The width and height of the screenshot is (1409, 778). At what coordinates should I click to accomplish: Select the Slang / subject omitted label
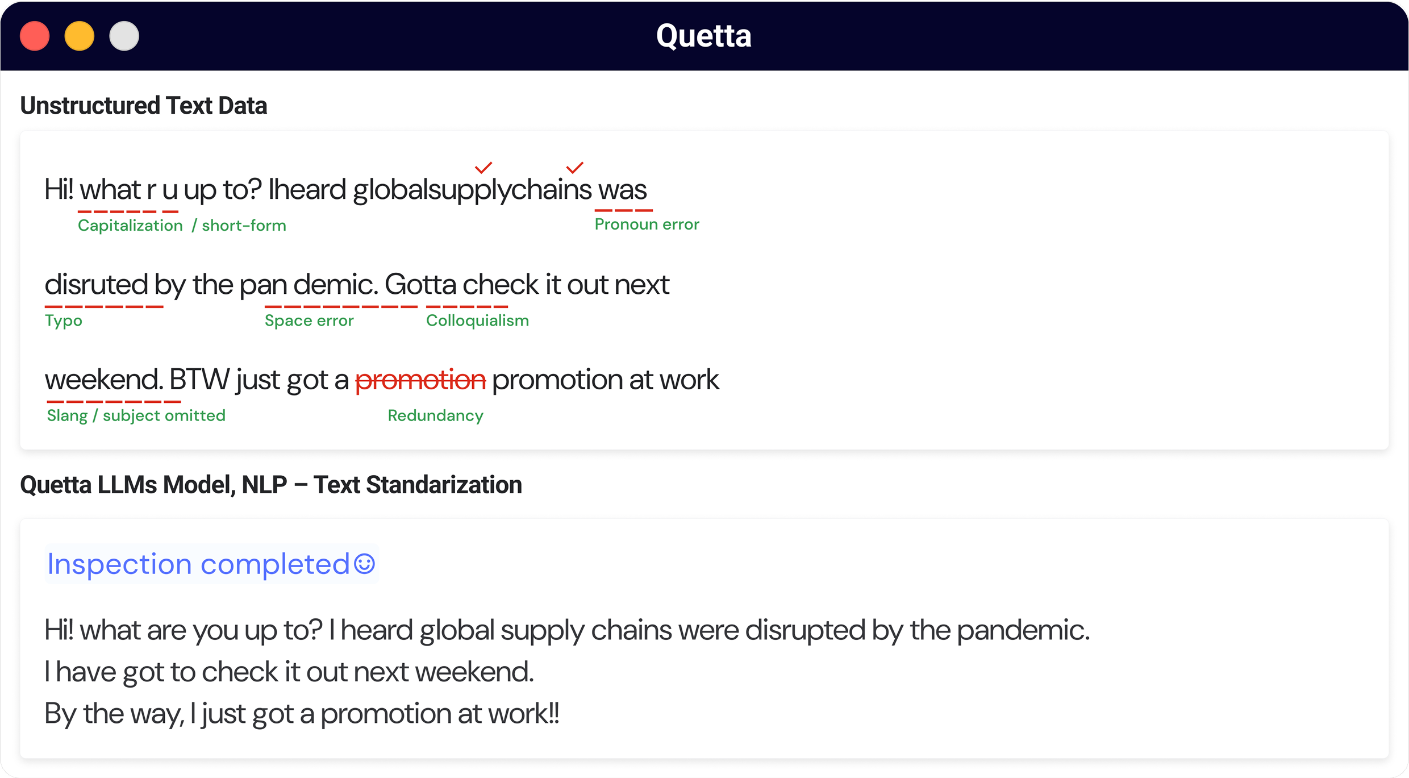pyautogui.click(x=136, y=415)
